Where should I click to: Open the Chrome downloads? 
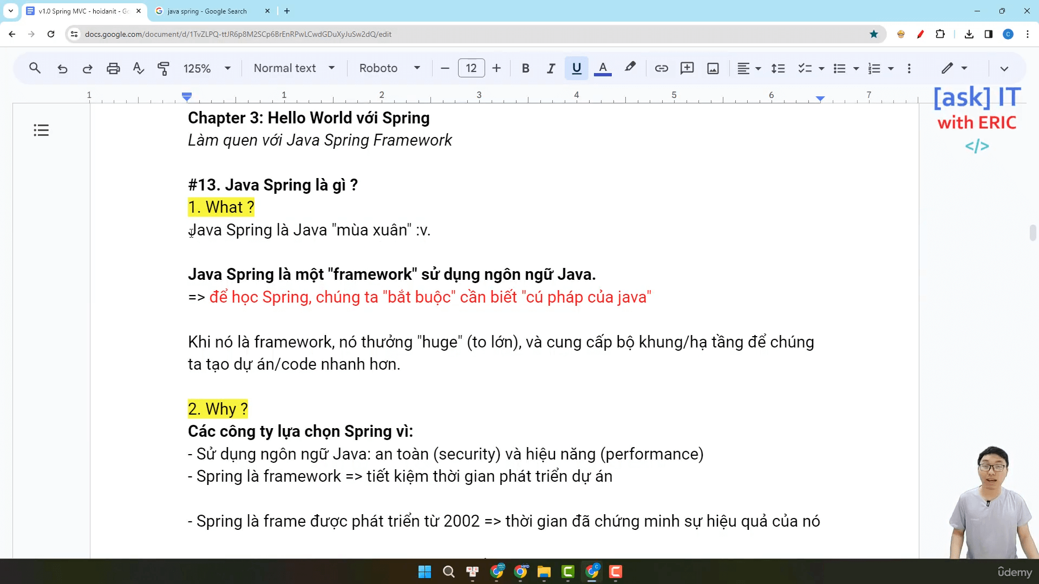click(x=969, y=34)
